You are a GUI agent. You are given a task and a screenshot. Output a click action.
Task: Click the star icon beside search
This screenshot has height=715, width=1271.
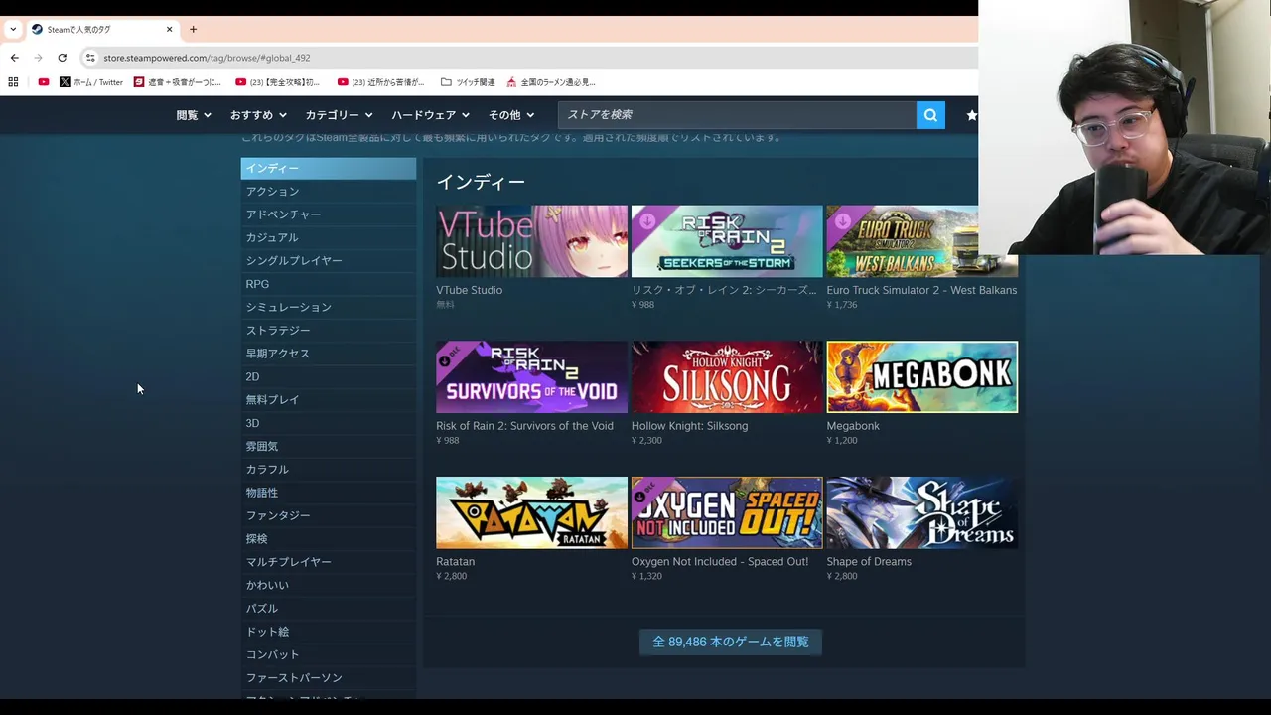[971, 115]
